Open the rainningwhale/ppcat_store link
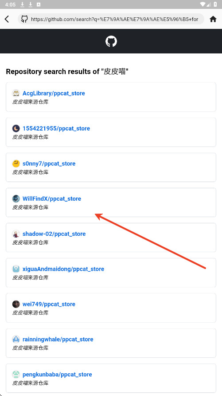Image resolution: width=222 pixels, height=396 pixels. tap(58, 339)
